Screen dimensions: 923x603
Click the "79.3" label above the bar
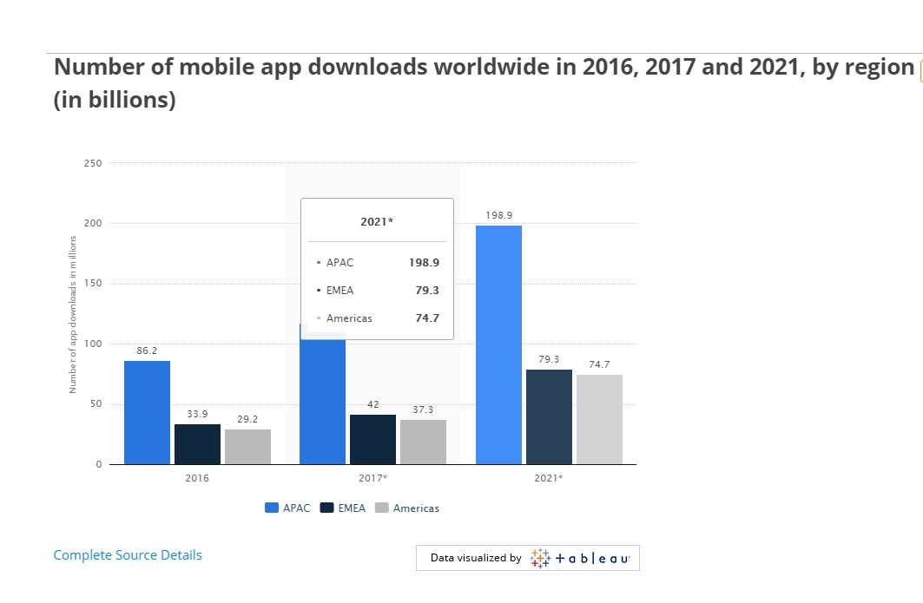(550, 359)
